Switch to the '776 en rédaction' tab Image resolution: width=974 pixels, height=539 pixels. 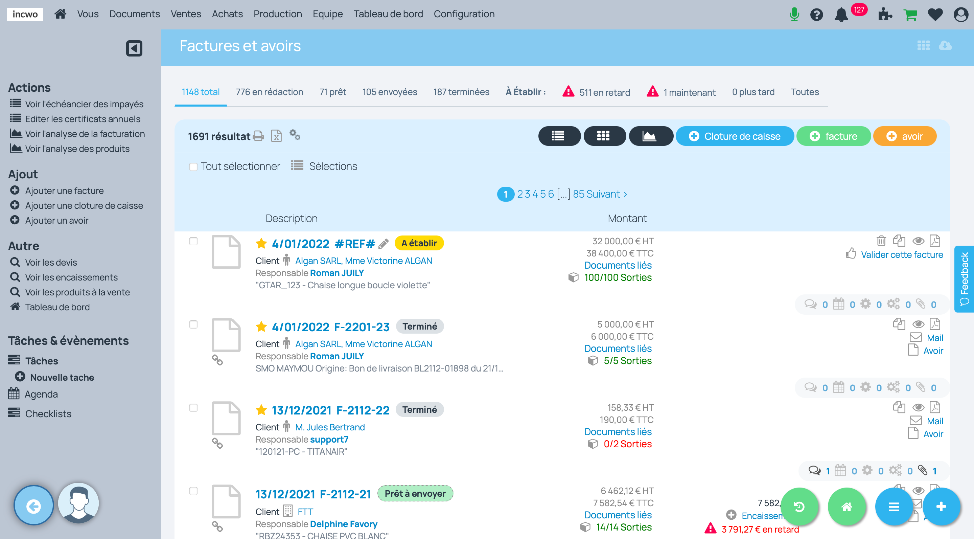(x=269, y=92)
